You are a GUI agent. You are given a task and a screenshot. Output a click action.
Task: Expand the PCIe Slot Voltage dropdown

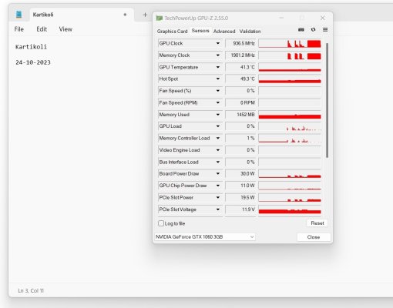218,209
